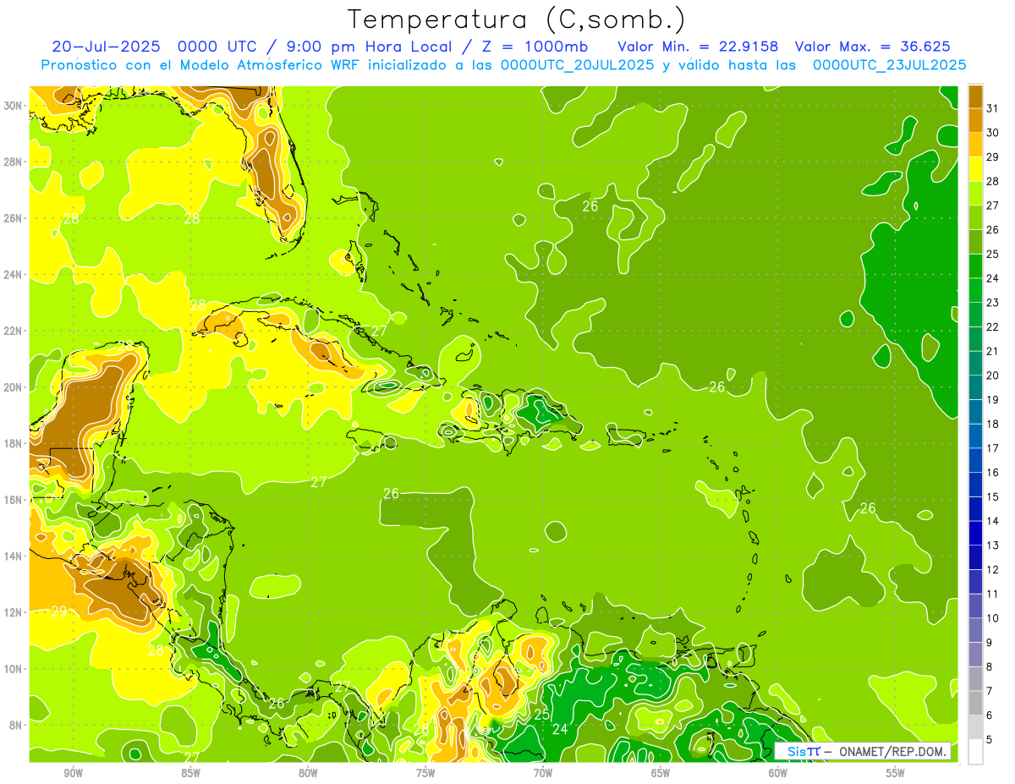Click the ONAMET/REP.DOM. logo box
The height and width of the screenshot is (784, 1015).
pos(863,751)
